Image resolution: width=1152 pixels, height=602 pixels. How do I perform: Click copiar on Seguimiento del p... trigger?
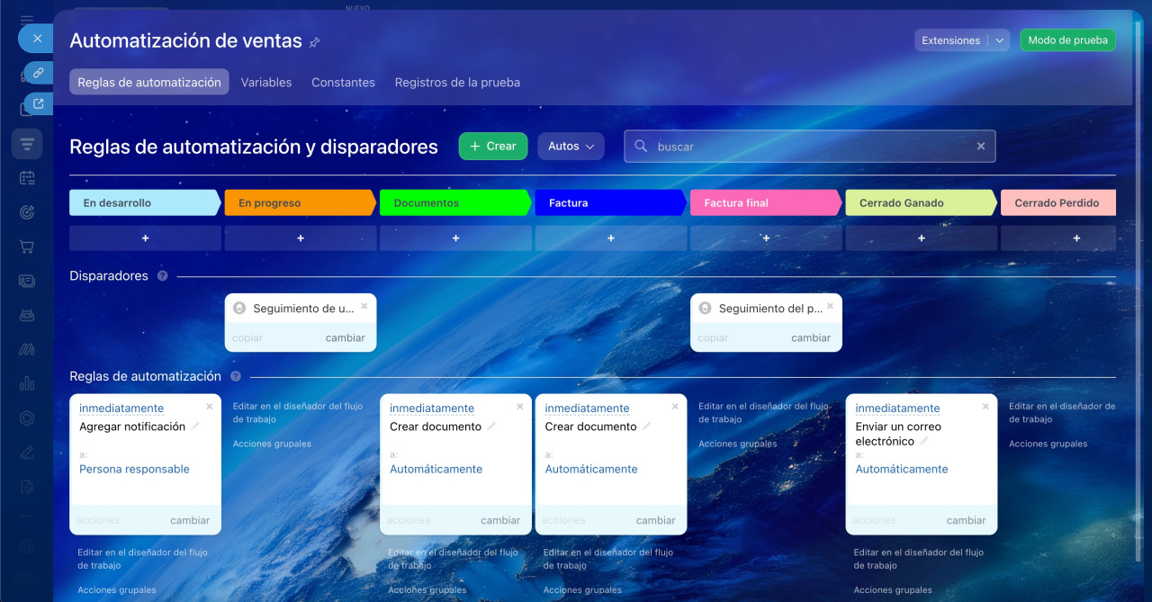[x=713, y=337]
